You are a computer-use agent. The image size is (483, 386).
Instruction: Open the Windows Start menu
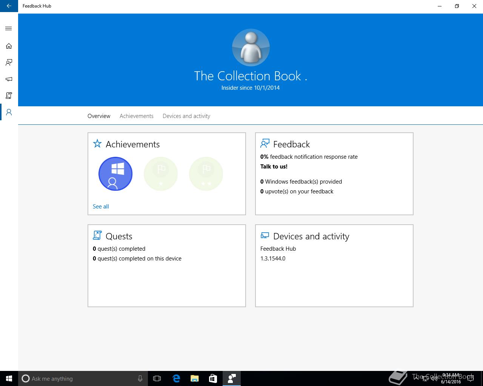point(9,378)
